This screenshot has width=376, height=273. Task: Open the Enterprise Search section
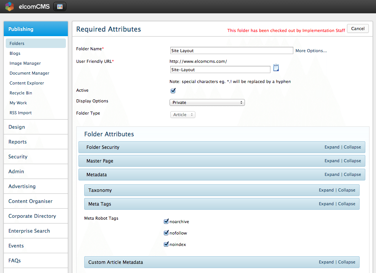pos(29,231)
